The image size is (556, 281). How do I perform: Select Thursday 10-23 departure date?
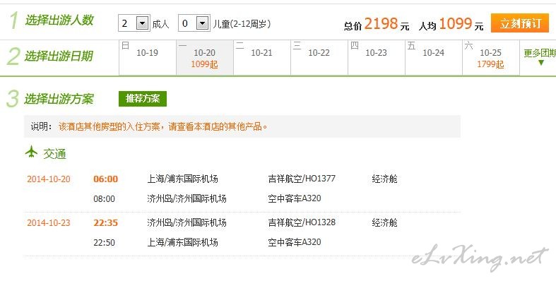point(377,58)
